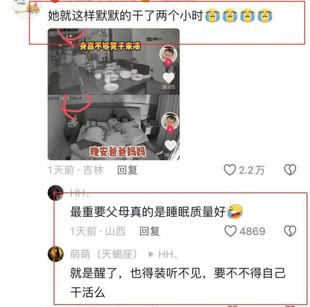
Task: Tap white heart showing 38.8万 in upper image
Action: [x=169, y=77]
